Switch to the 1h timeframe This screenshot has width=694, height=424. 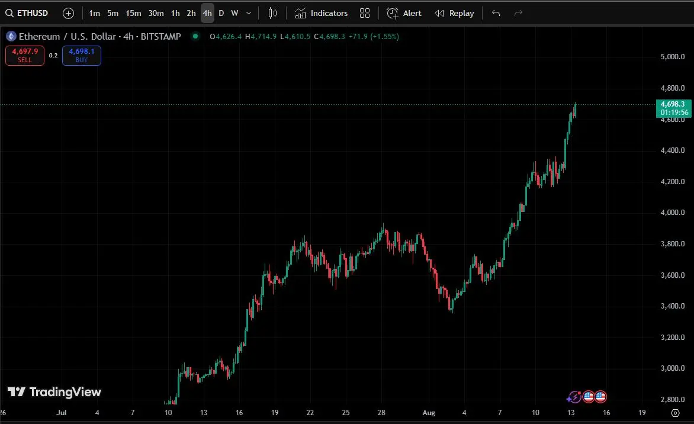click(x=175, y=13)
